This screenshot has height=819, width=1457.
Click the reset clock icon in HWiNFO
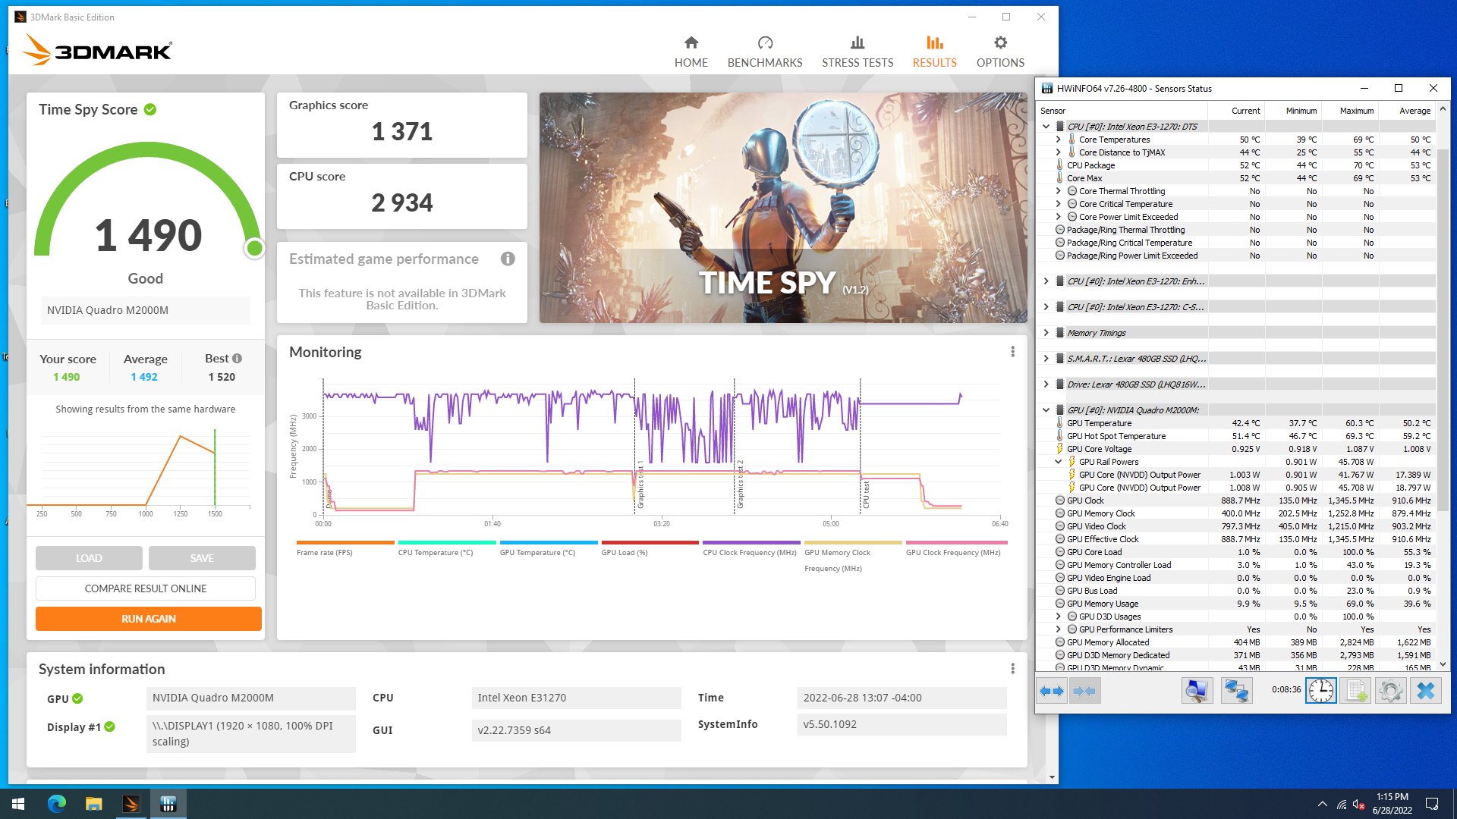click(1320, 691)
